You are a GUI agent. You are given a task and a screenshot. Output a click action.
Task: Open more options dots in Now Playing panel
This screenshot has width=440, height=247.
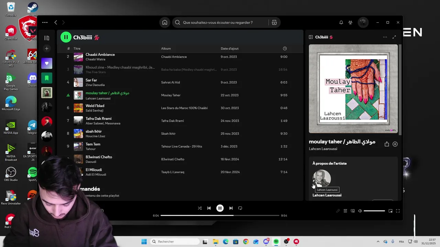pyautogui.click(x=385, y=37)
